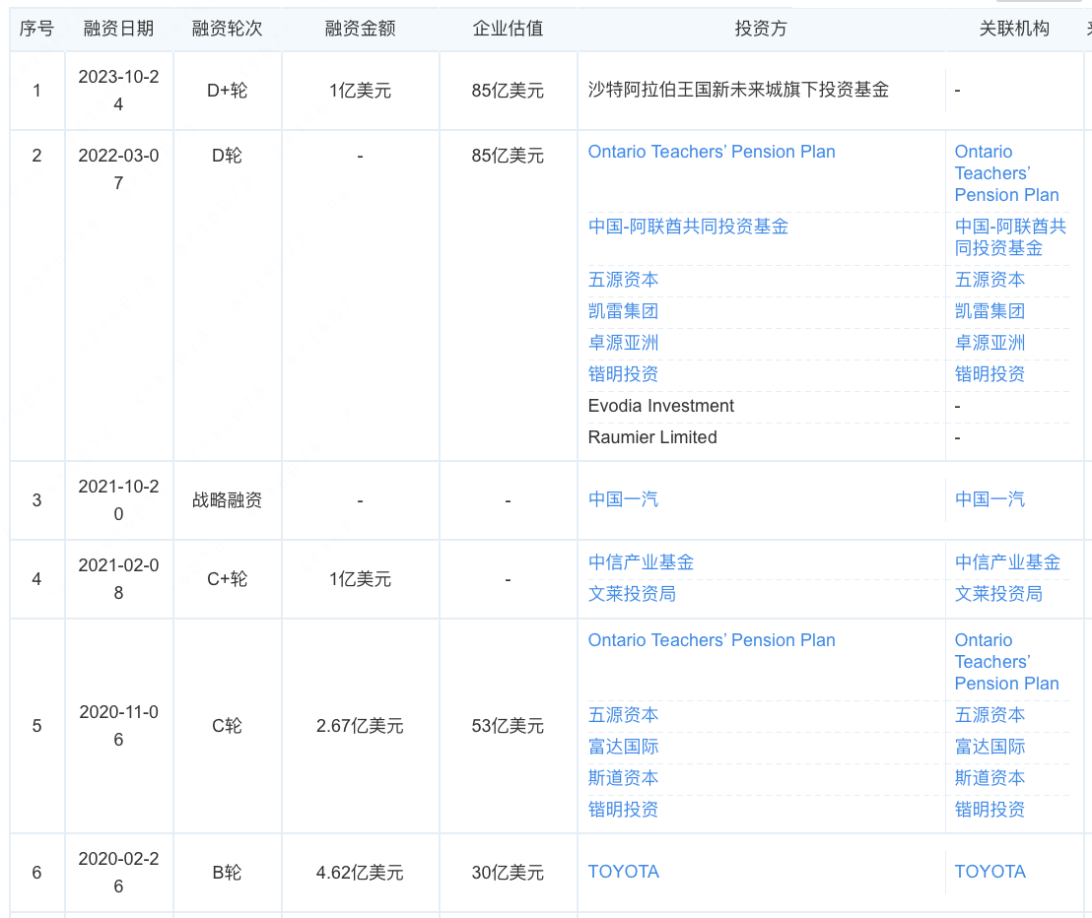Image resolution: width=1092 pixels, height=918 pixels.
Task: Click the 企业估值 column header
Action: (508, 29)
